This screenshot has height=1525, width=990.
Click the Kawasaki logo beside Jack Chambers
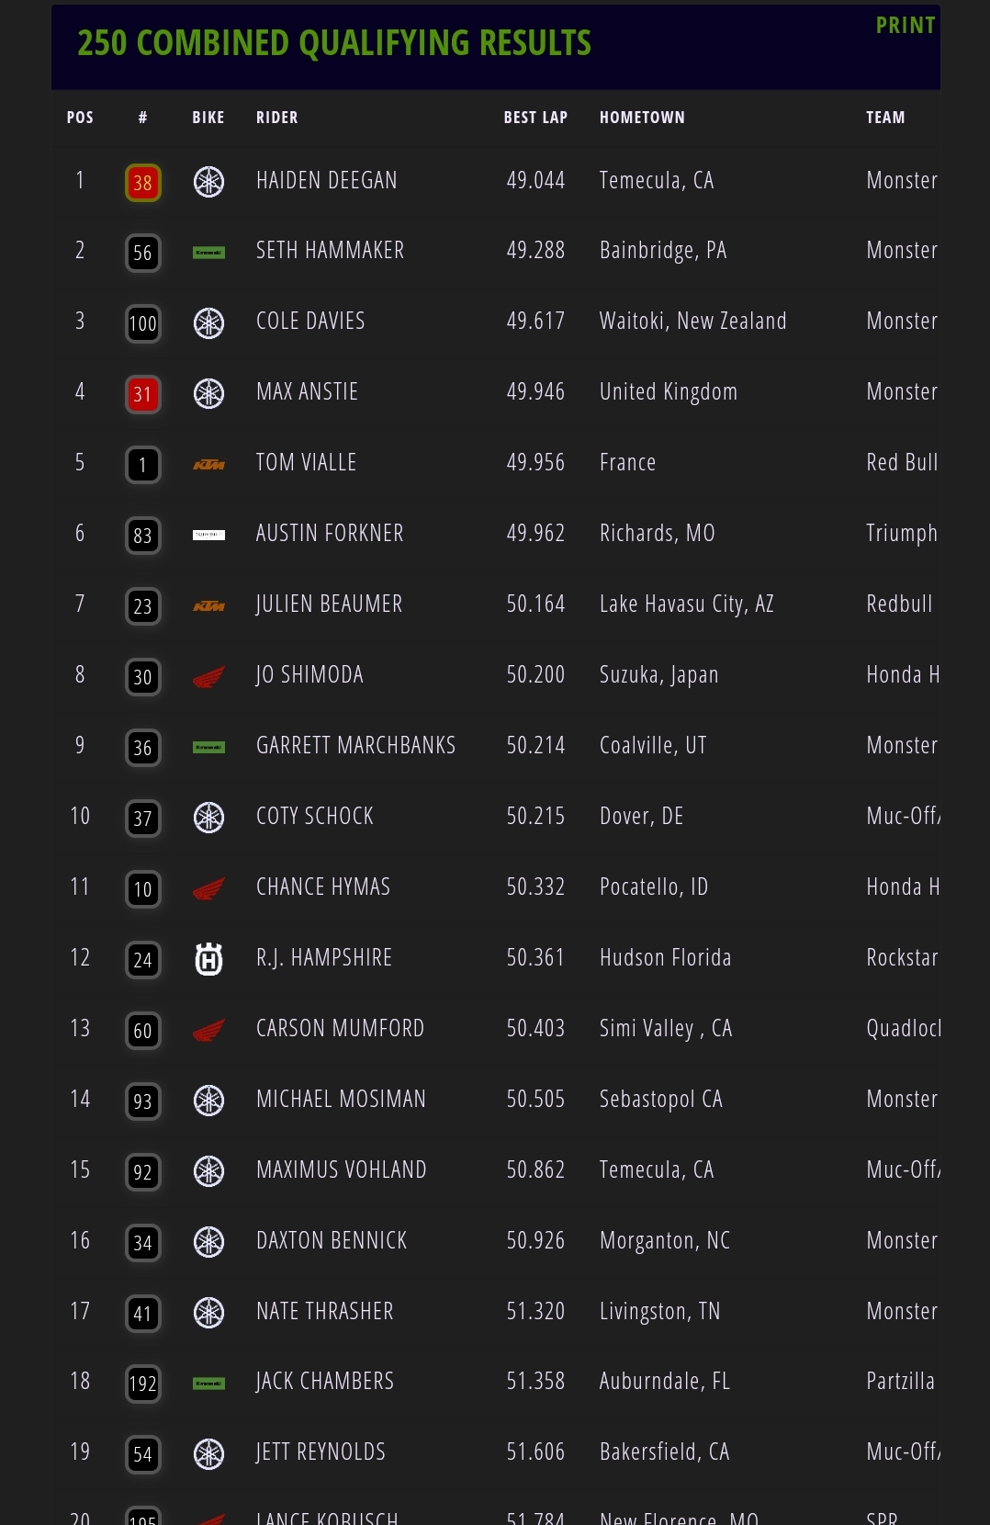[x=208, y=1384]
